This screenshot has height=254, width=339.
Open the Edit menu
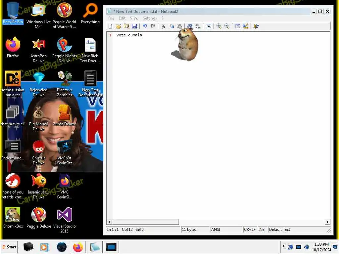pos(122,18)
